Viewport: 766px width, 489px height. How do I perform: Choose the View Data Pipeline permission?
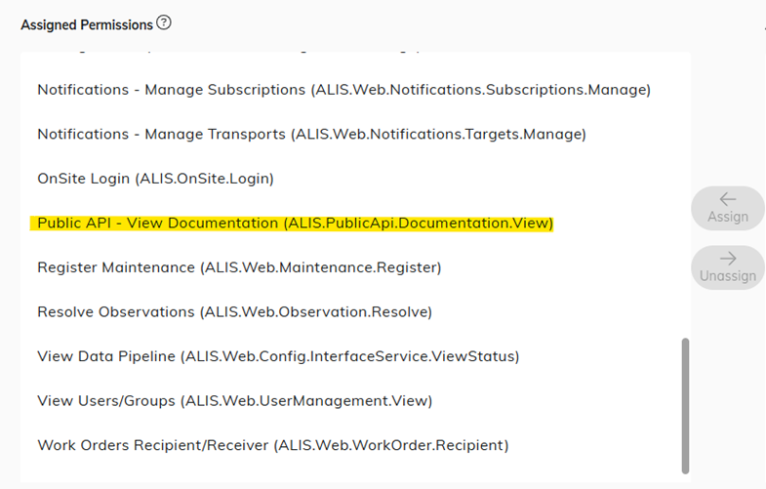[278, 356]
